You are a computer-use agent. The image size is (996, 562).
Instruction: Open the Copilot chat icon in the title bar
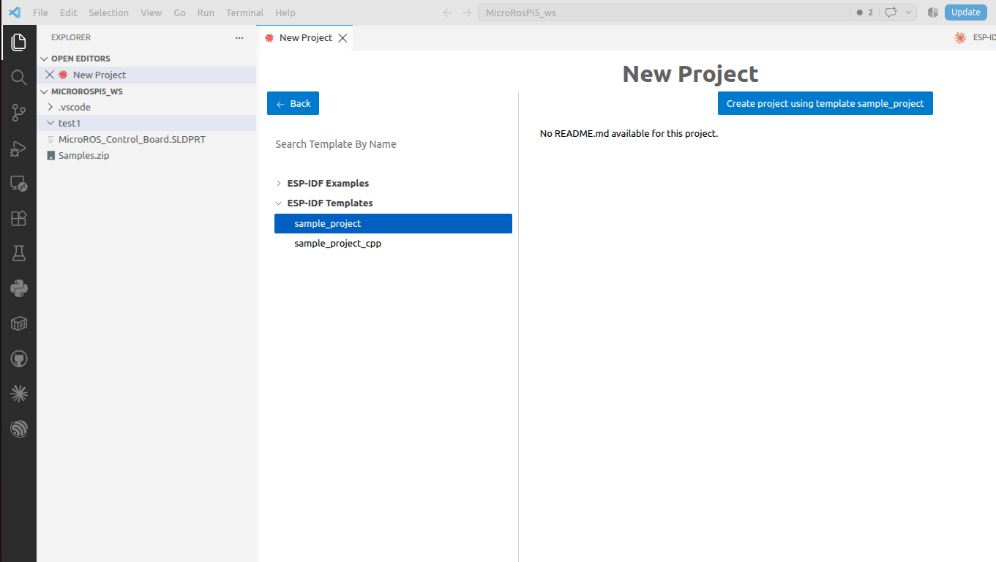tap(891, 12)
